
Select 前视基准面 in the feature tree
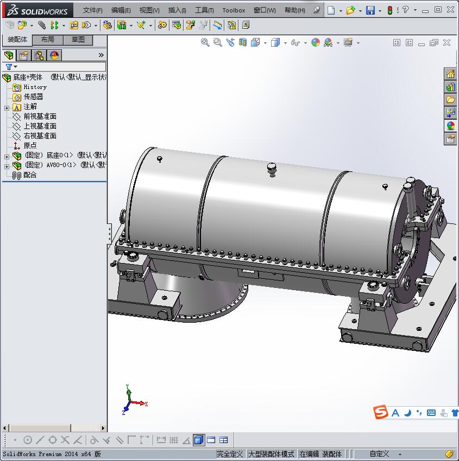click(x=41, y=116)
